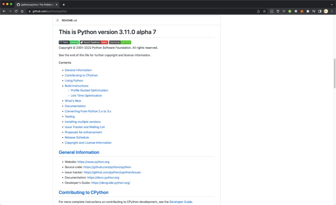This screenshot has height=205, width=336.
Task: Open Converting From Python 2.x to 3.x
Action: click(x=88, y=111)
